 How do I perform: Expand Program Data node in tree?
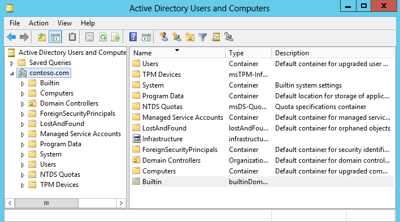[x=23, y=145]
